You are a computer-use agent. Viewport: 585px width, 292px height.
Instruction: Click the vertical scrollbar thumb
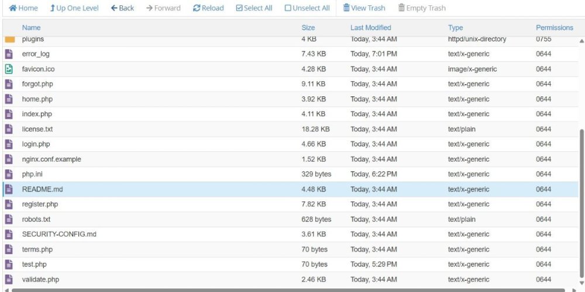(x=581, y=204)
